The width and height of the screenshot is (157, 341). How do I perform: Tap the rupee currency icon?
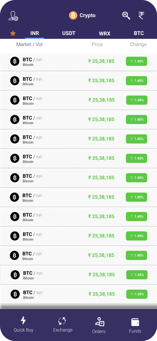coord(141,16)
